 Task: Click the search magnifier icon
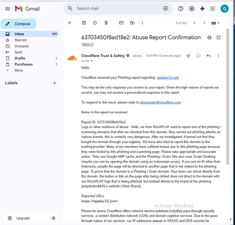click(x=70, y=8)
